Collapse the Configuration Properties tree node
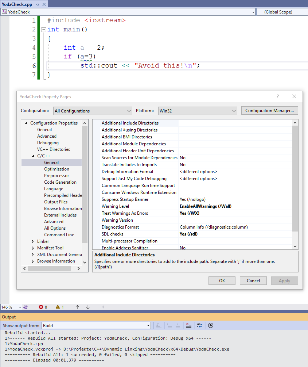Screen dimensions: 308x367 click(x=26, y=123)
